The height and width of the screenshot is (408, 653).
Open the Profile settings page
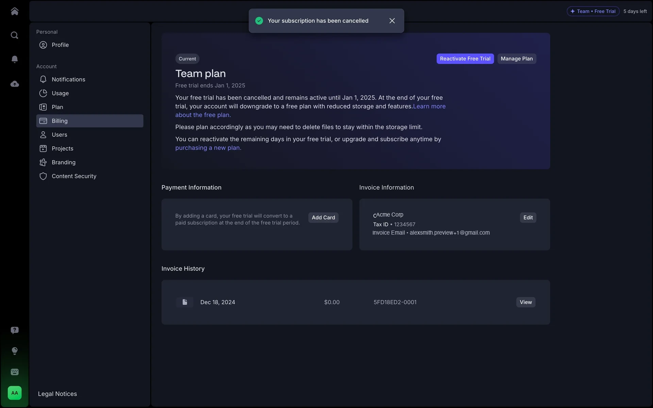click(x=90, y=45)
